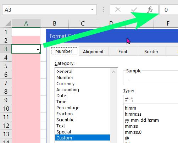Select column A header
The image size is (178, 143).
[26, 23]
